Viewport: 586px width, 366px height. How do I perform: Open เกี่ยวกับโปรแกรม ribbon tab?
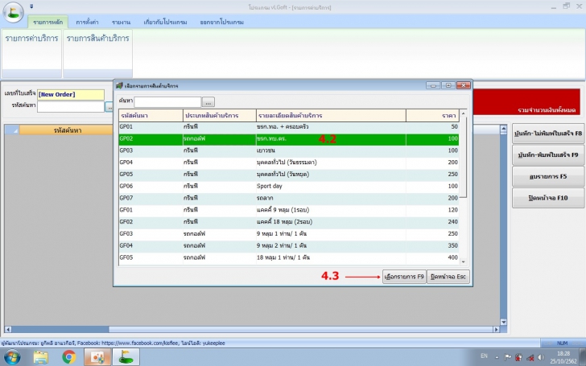coord(165,22)
